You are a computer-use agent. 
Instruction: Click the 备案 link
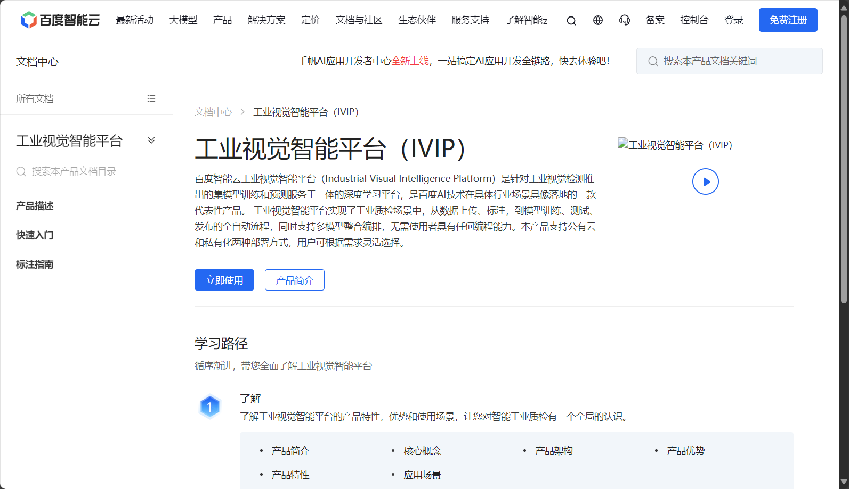click(655, 20)
